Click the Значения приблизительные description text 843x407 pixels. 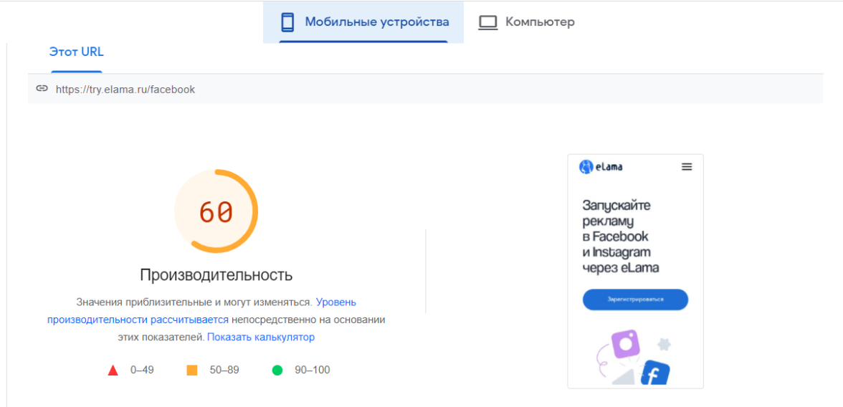pyautogui.click(x=216, y=320)
